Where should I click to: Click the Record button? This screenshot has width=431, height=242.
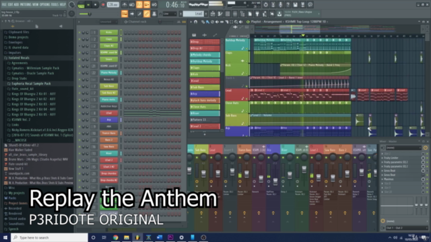tap(103, 5)
